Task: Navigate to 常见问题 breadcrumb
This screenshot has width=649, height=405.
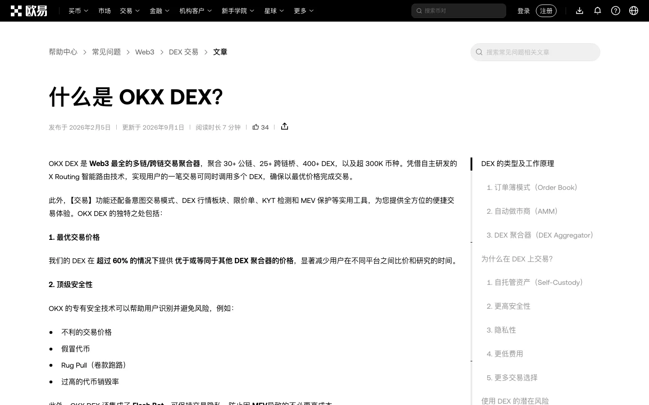Action: click(106, 52)
